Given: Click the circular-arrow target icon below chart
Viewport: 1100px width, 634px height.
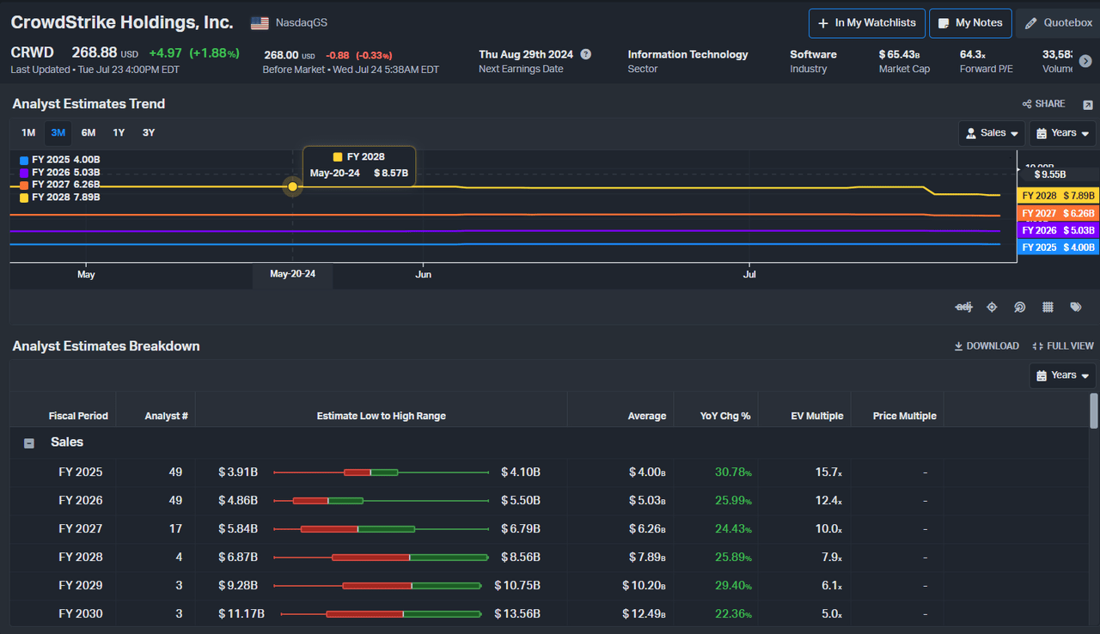Looking at the screenshot, I should click(1020, 307).
